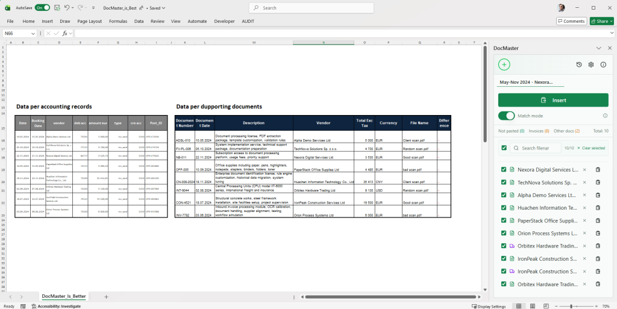
Task: Uncheck the Nexora Digital Services checkbox
Action: (x=504, y=170)
